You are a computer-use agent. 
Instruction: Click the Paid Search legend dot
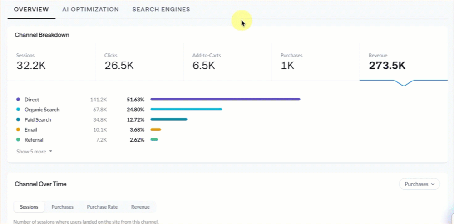click(18, 119)
